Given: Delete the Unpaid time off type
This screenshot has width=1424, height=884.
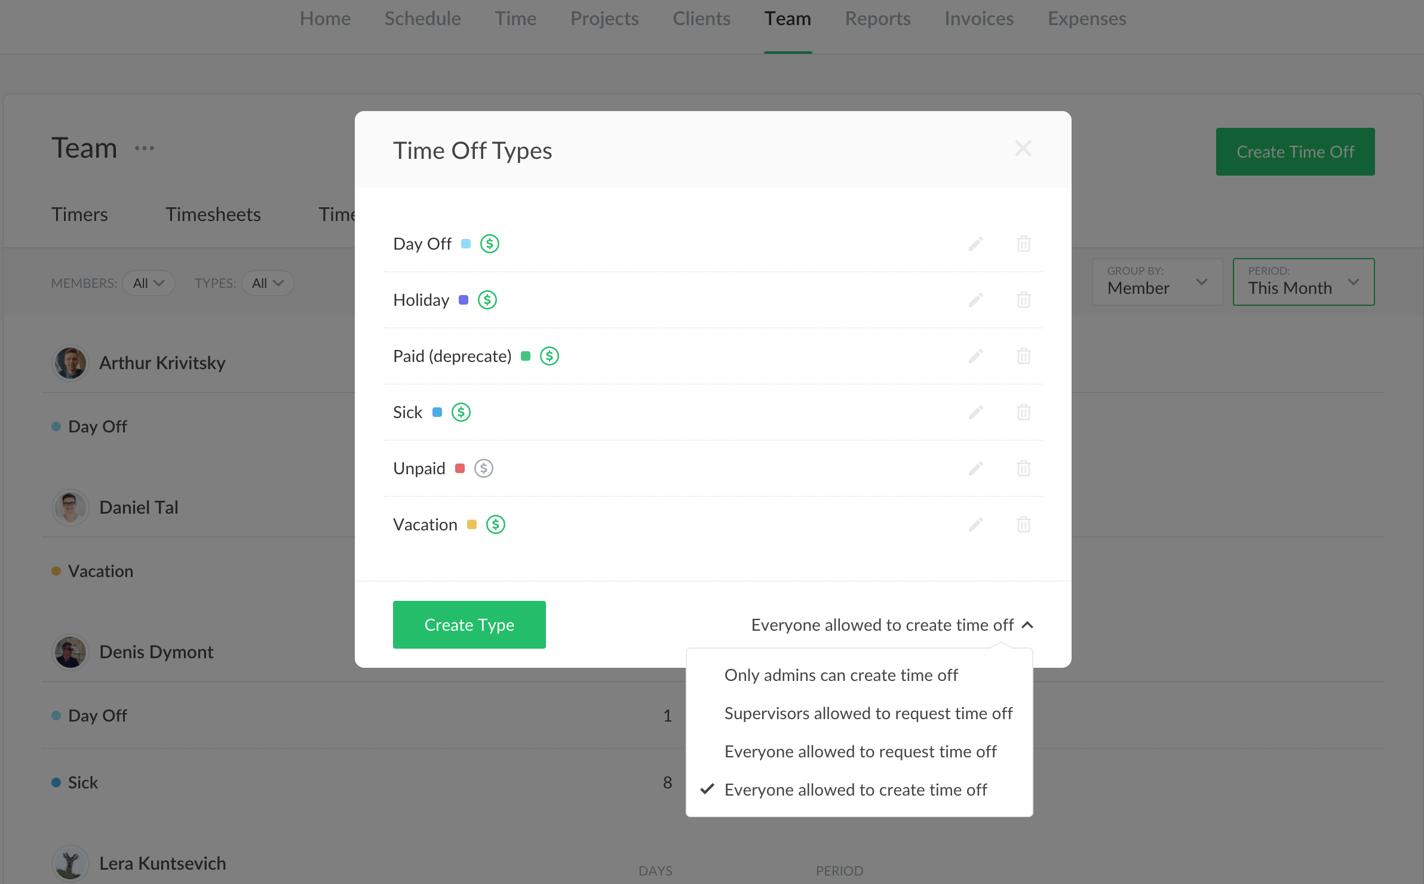Looking at the screenshot, I should tap(1023, 468).
